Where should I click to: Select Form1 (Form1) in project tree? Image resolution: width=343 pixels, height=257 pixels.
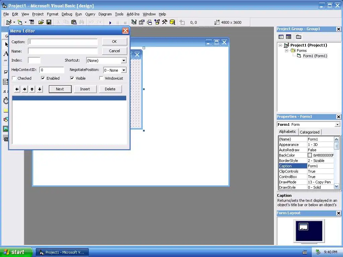(x=315, y=56)
